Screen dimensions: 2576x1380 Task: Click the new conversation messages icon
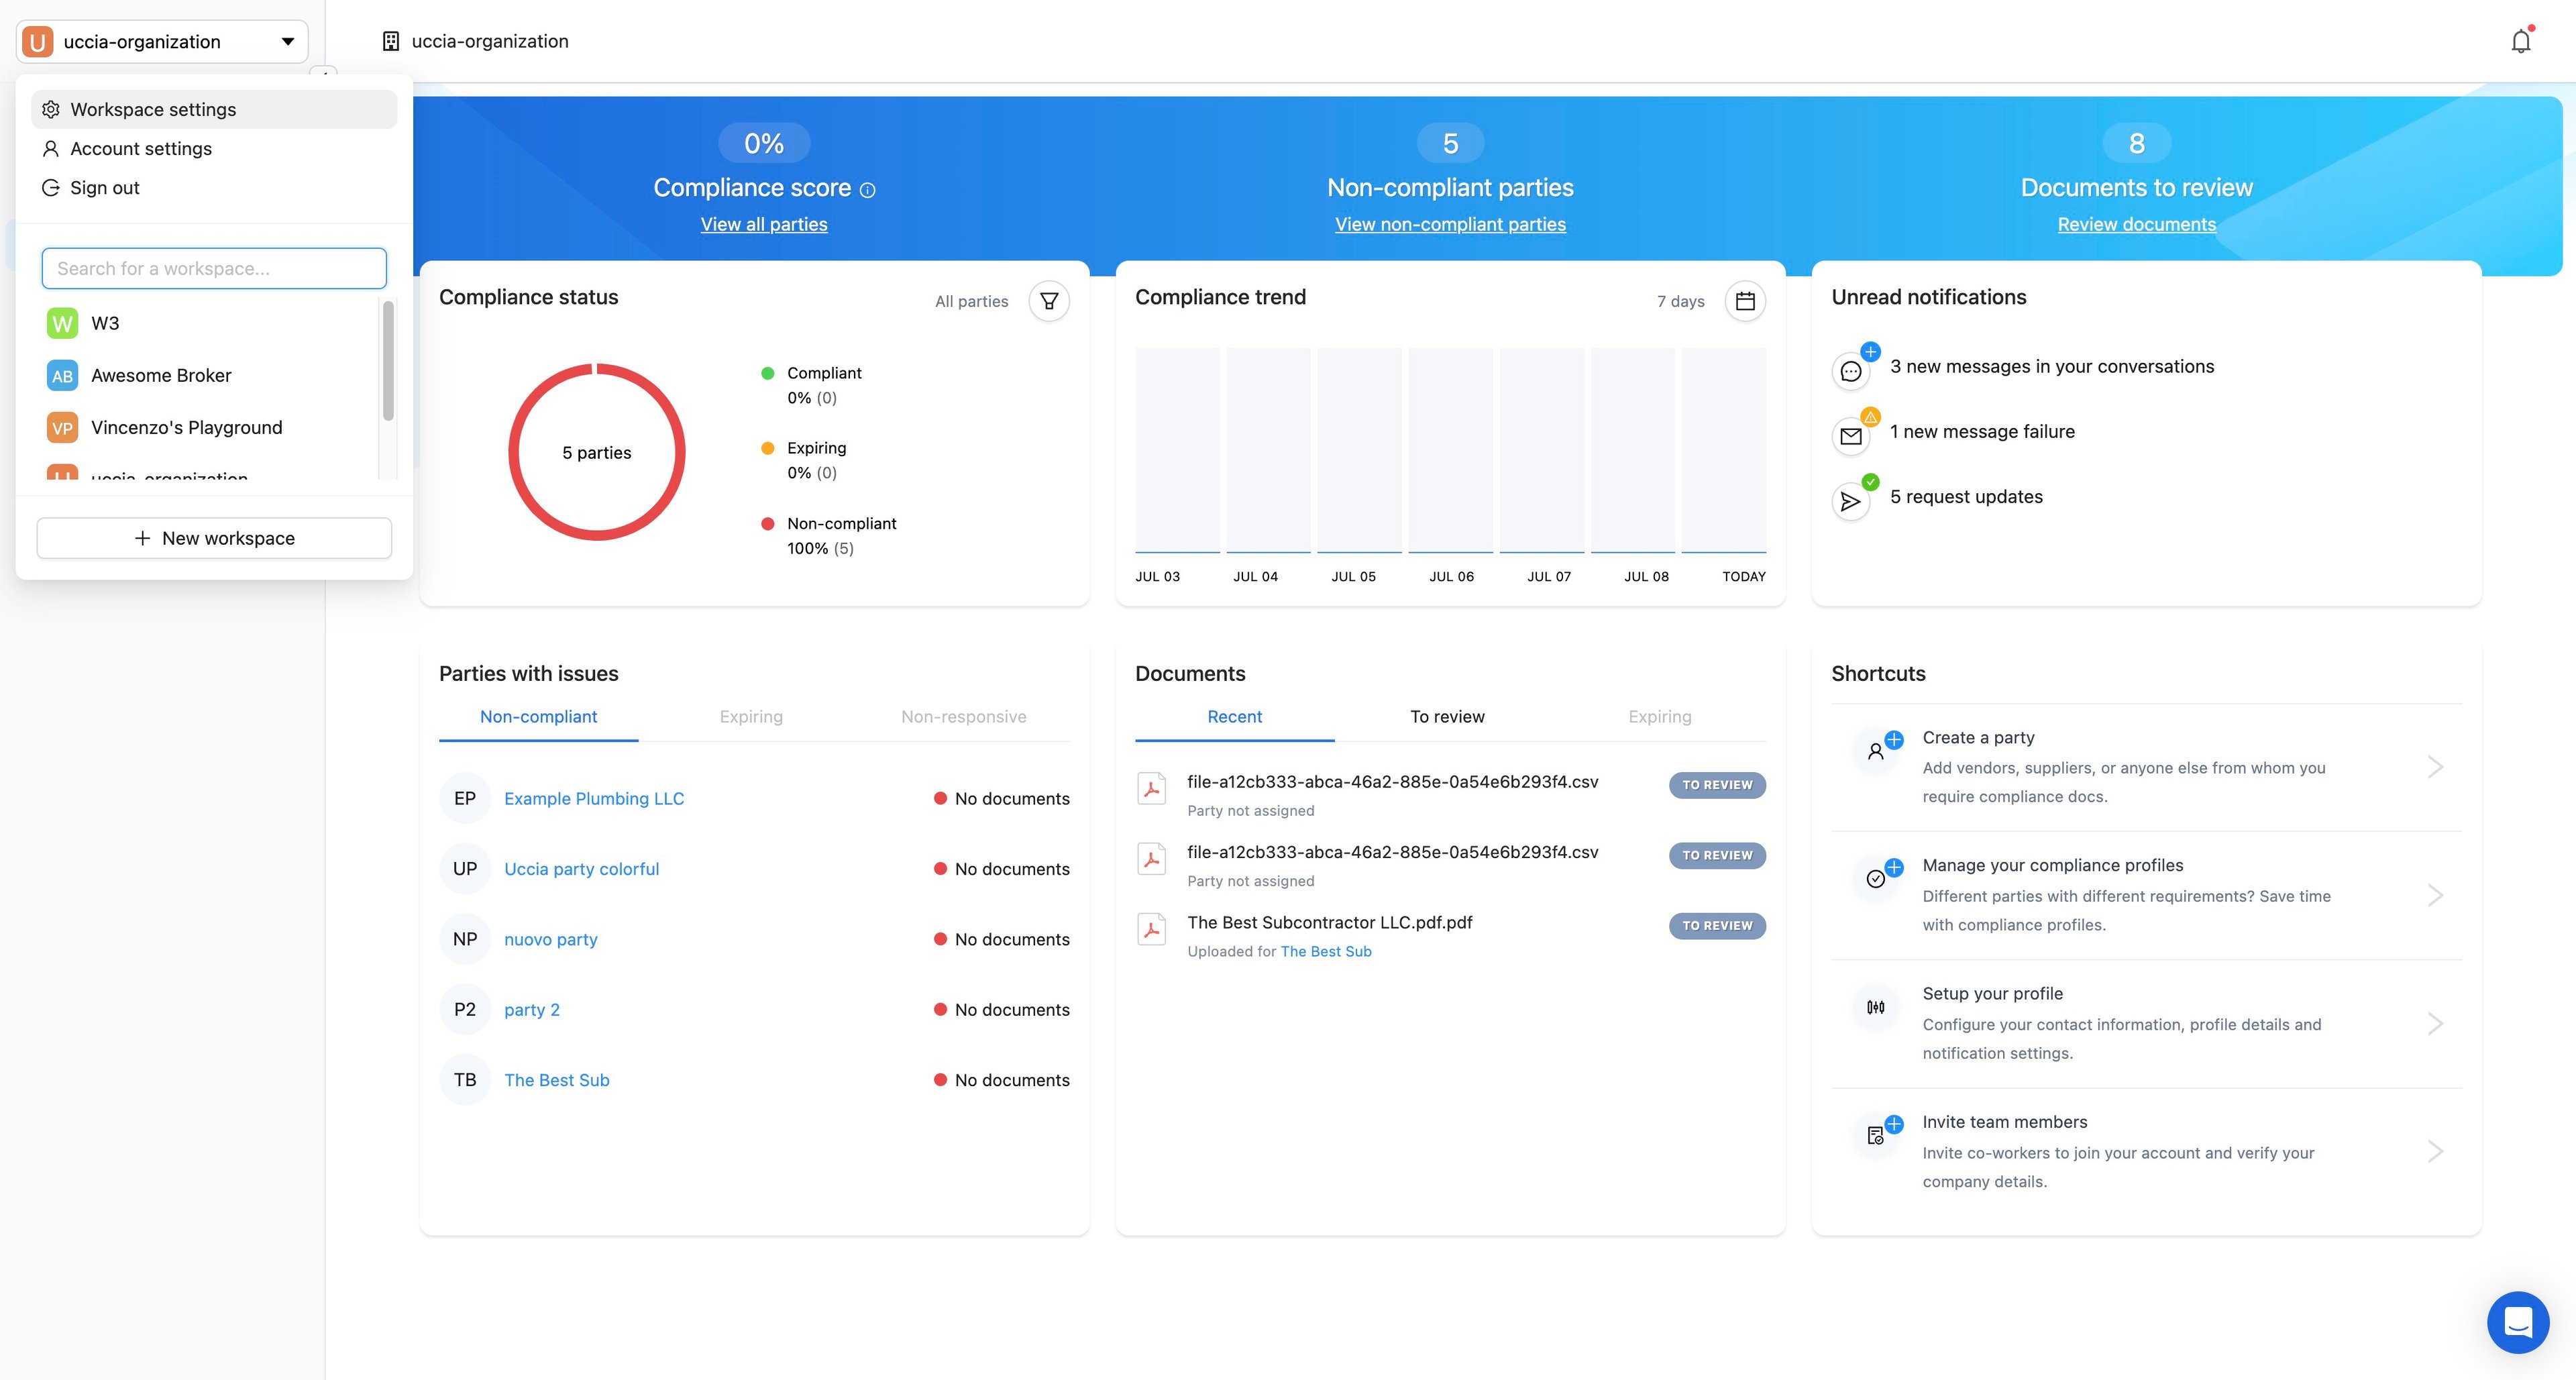tap(1851, 371)
